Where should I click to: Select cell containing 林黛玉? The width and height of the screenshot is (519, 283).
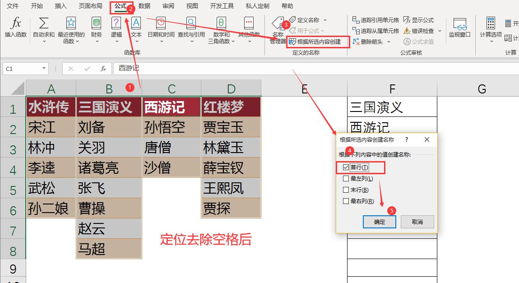(x=231, y=147)
